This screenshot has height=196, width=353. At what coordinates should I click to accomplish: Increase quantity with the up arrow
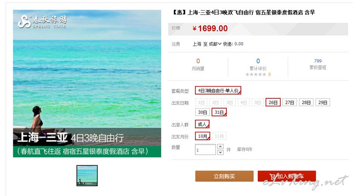point(220,147)
